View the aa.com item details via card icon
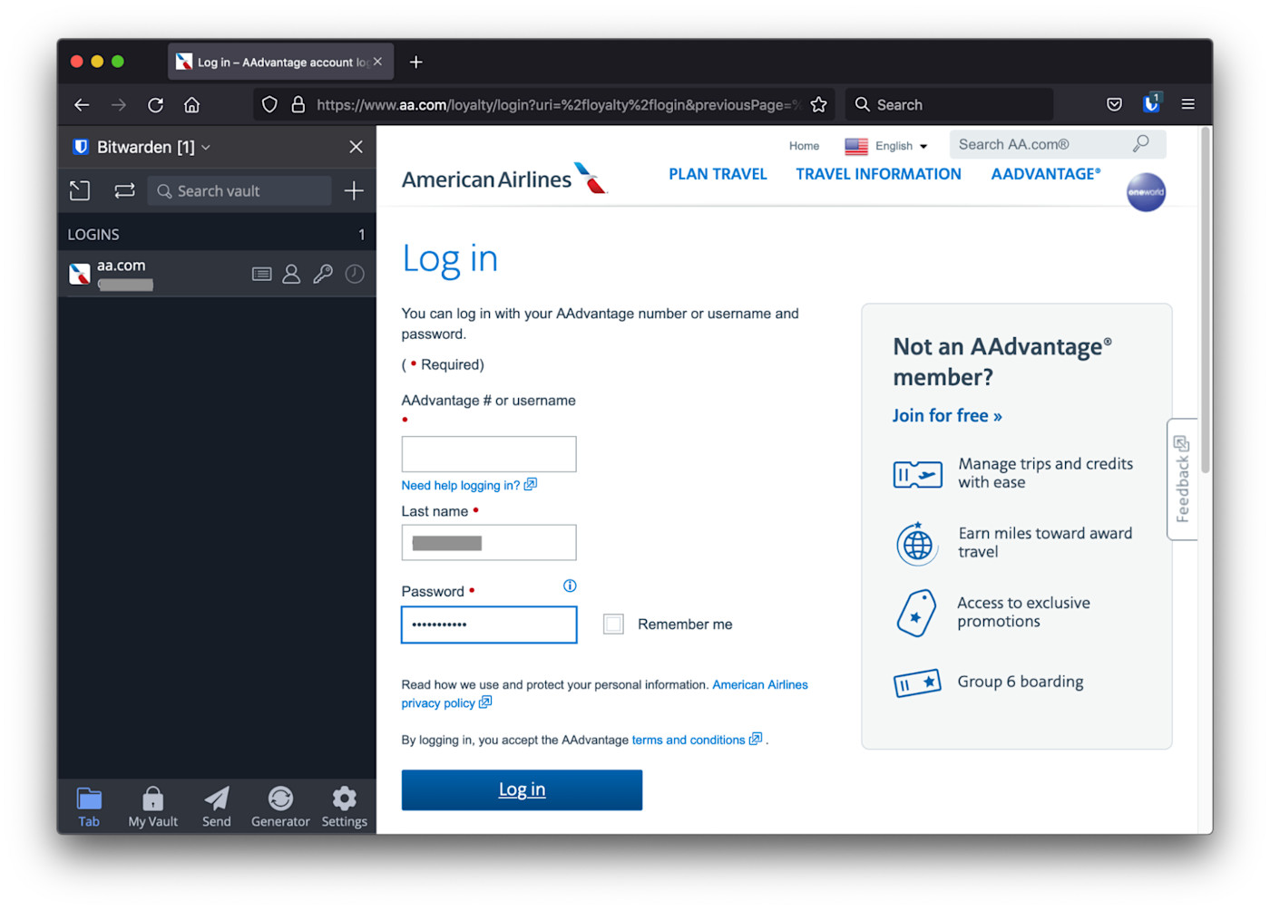This screenshot has width=1270, height=910. point(261,274)
